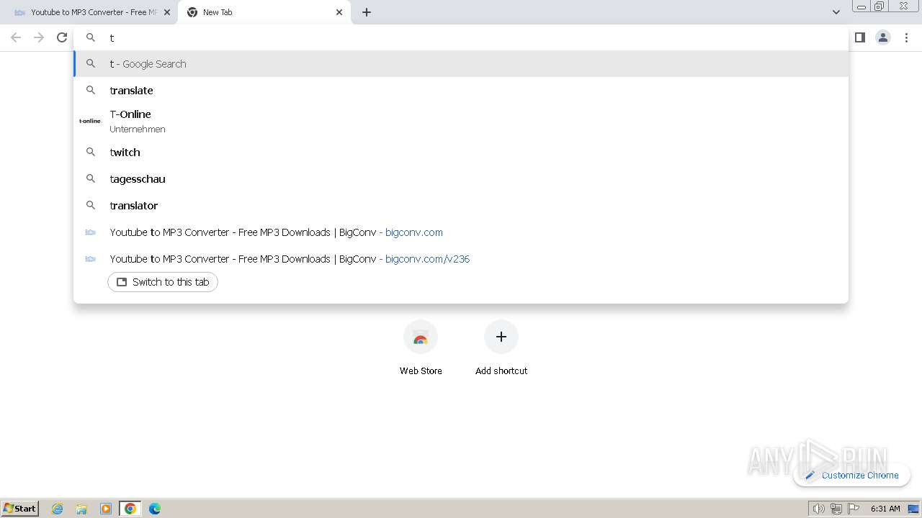This screenshot has width=922, height=518.
Task: Launch Internet Explorer from taskbar
Action: 58,509
